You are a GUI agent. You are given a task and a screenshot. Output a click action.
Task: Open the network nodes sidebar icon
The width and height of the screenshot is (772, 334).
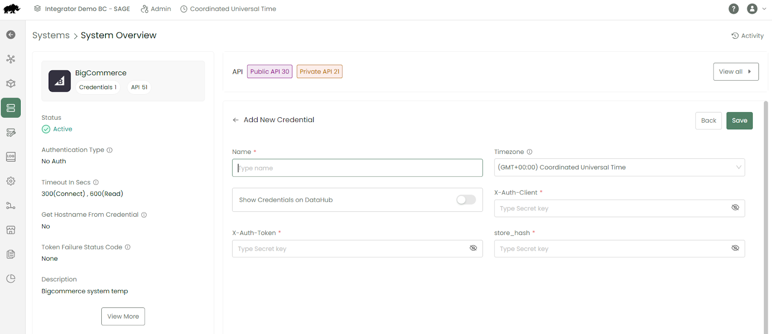coord(11,59)
